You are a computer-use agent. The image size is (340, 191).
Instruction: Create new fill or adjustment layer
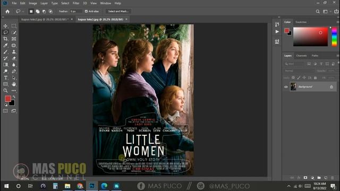pos(312,178)
